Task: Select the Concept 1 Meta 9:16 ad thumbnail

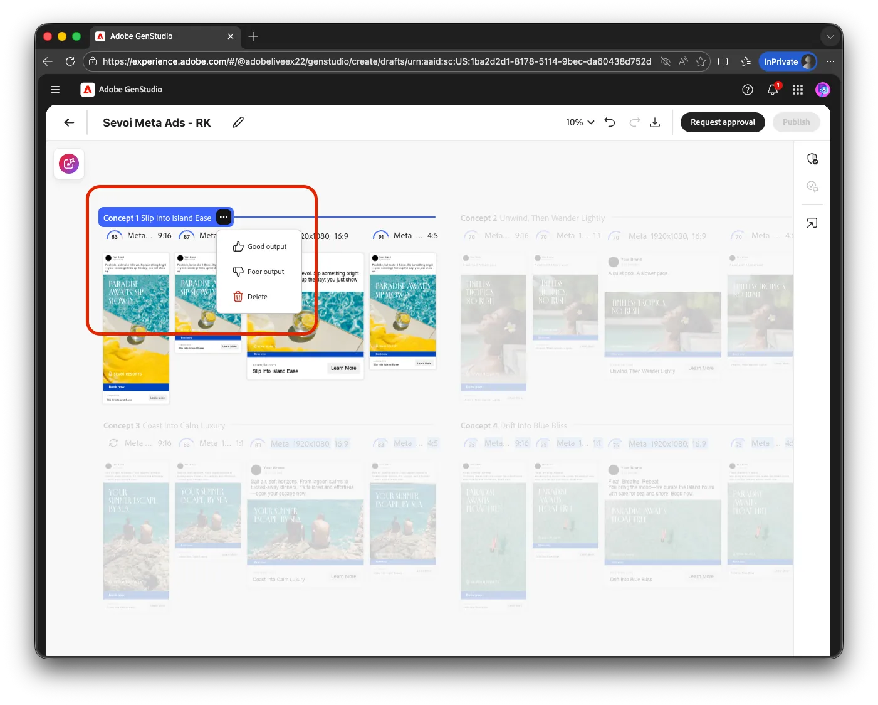Action: 136,328
